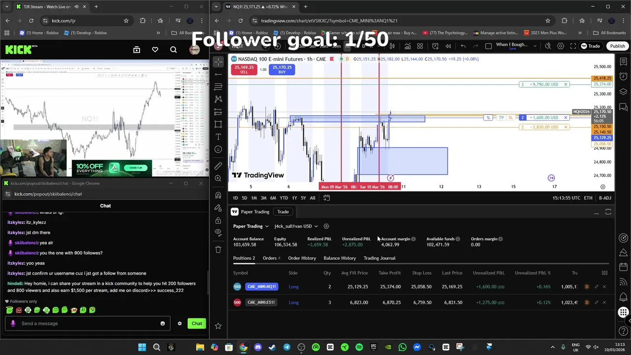Select the 1D time range
Screen dimensions: 631x355
[235, 198]
